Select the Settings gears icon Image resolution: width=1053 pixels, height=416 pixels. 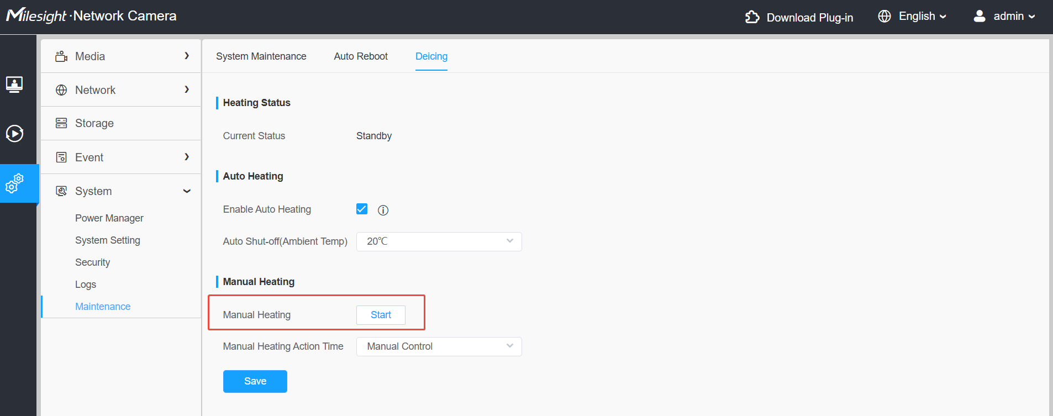click(14, 183)
